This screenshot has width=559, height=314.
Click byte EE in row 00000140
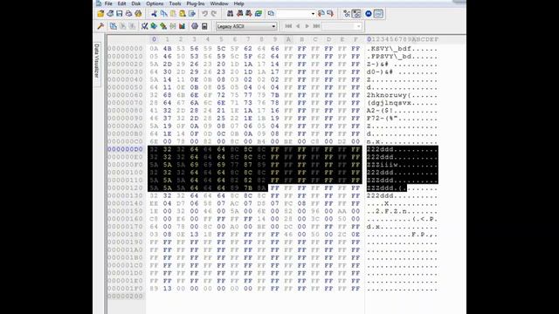click(x=154, y=203)
